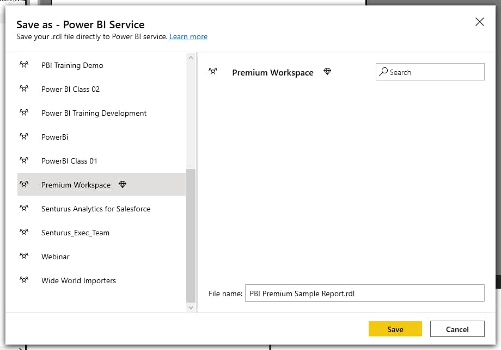Click the workspace icon beside Webinar

23,257
